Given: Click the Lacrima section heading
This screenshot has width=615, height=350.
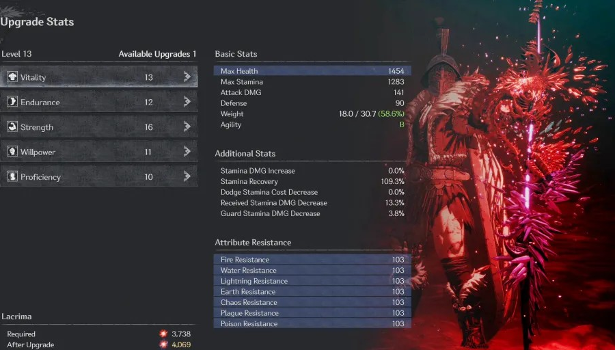Looking at the screenshot, I should click(16, 317).
